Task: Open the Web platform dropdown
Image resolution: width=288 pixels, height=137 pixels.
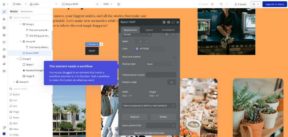Action: tap(20, 4)
